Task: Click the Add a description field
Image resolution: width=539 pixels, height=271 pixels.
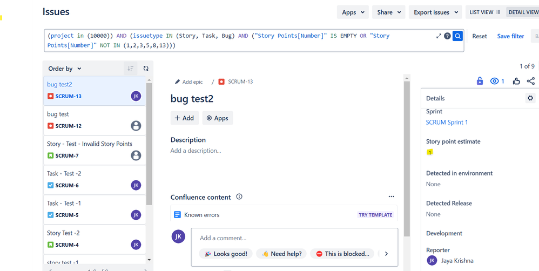Action: (x=196, y=151)
